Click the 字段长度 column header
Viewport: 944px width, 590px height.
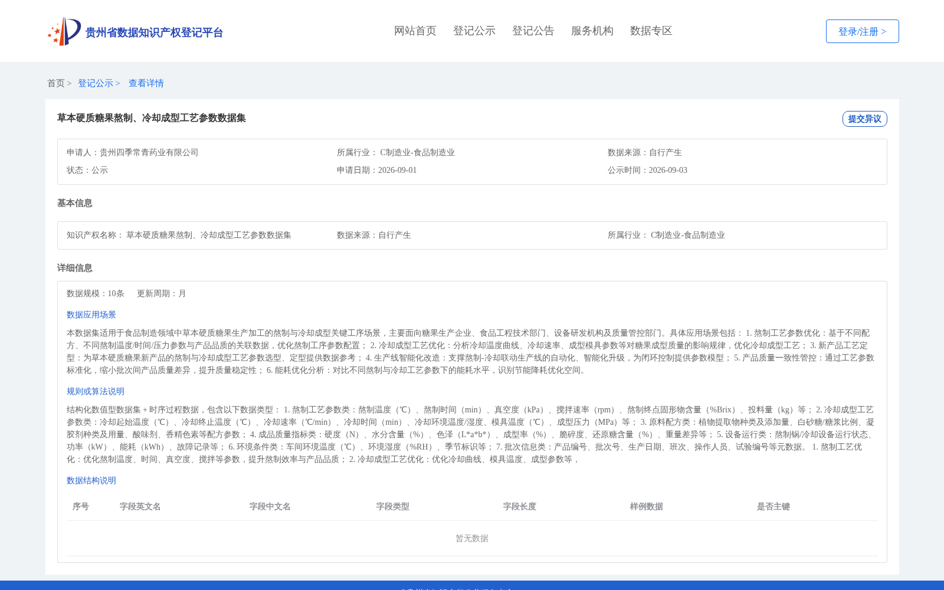(x=520, y=506)
